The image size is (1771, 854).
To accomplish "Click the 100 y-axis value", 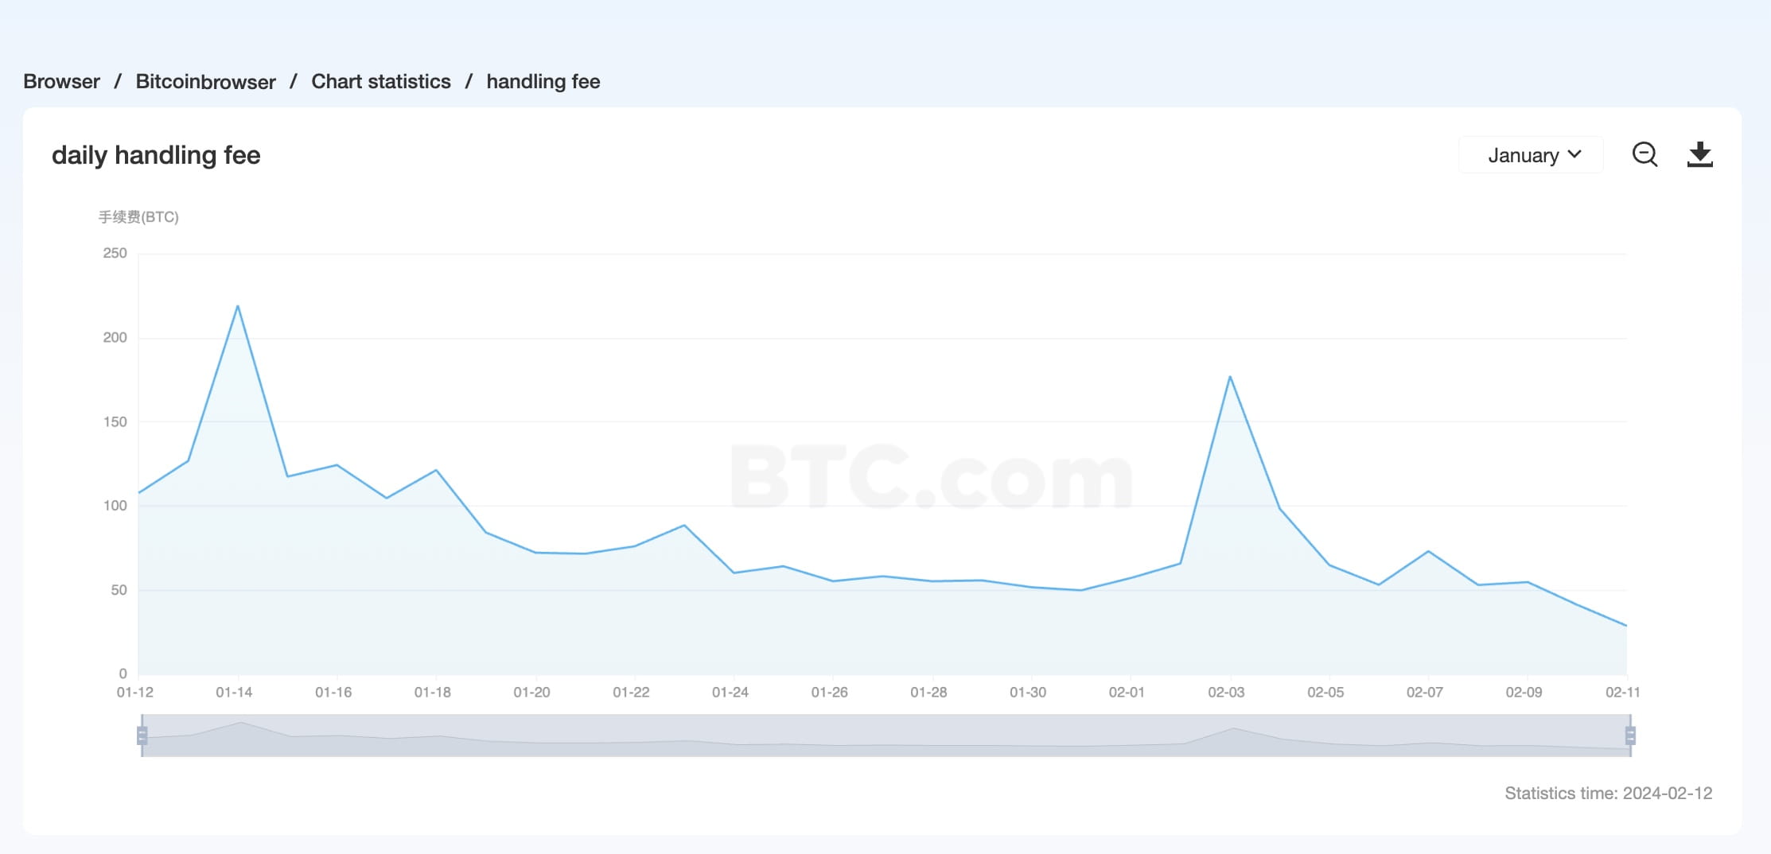I will (115, 506).
